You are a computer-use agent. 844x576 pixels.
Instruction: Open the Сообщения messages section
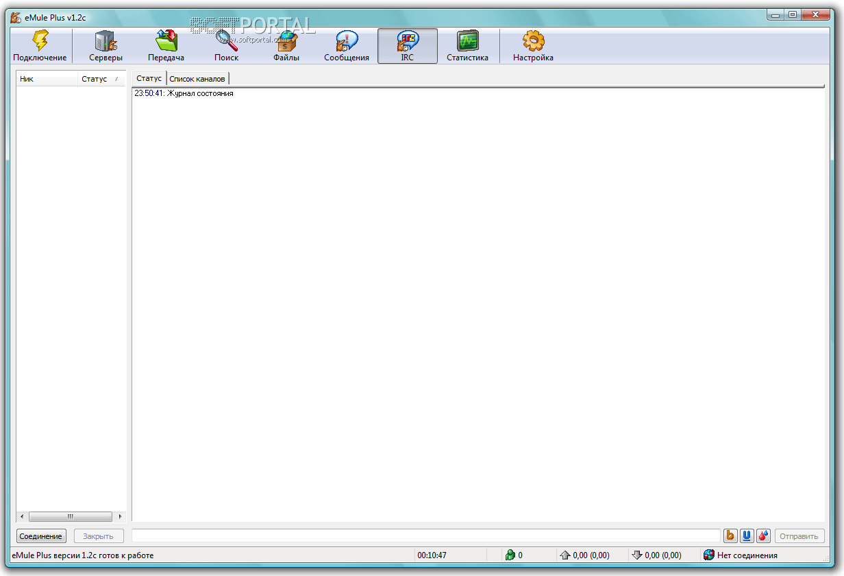click(x=347, y=46)
